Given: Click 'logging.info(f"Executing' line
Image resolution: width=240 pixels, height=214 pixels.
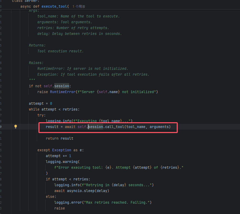Looking at the screenshot, I should click(x=89, y=121).
